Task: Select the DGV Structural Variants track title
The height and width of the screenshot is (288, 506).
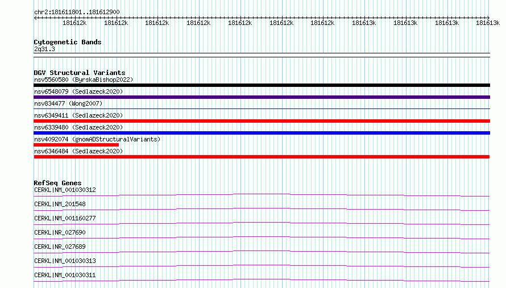Action: tap(80, 73)
